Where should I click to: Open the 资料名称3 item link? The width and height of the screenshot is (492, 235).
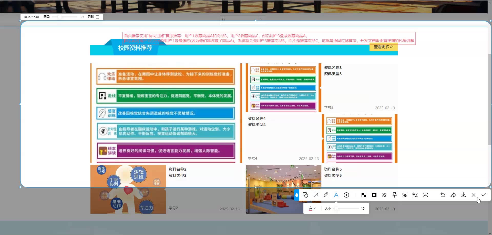pyautogui.click(x=333, y=67)
